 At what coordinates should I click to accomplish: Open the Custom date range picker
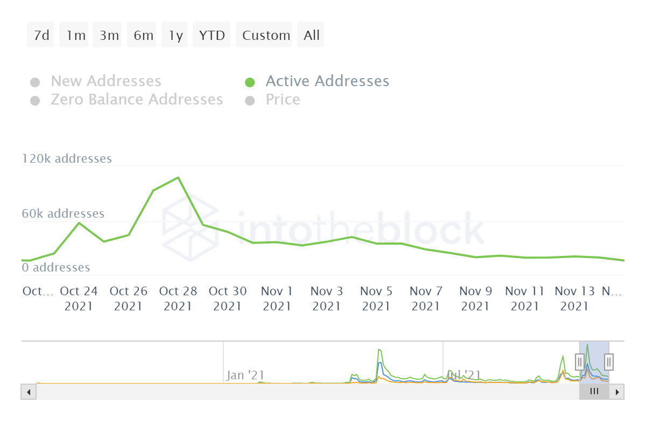(265, 36)
